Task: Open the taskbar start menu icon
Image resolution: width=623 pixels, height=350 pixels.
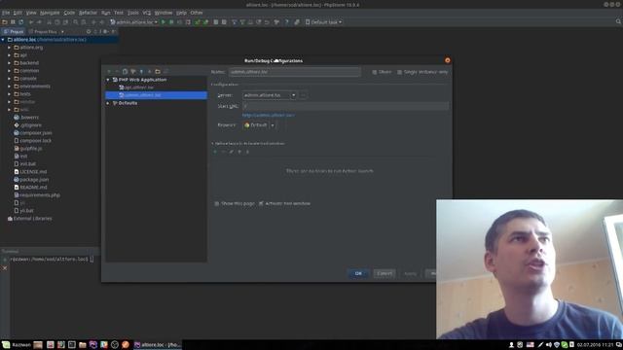Action: coord(6,344)
